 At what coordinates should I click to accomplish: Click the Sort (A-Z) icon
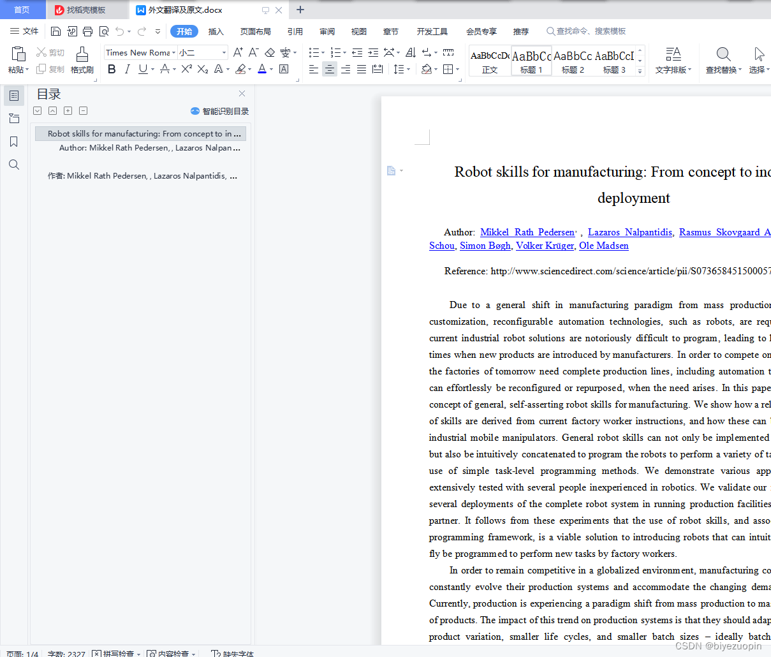click(411, 52)
